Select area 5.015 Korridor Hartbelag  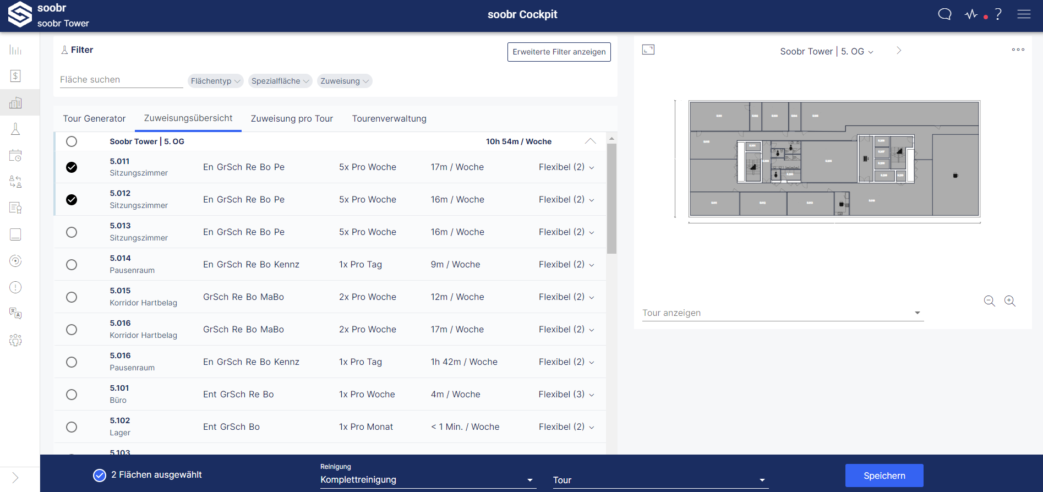tap(72, 297)
